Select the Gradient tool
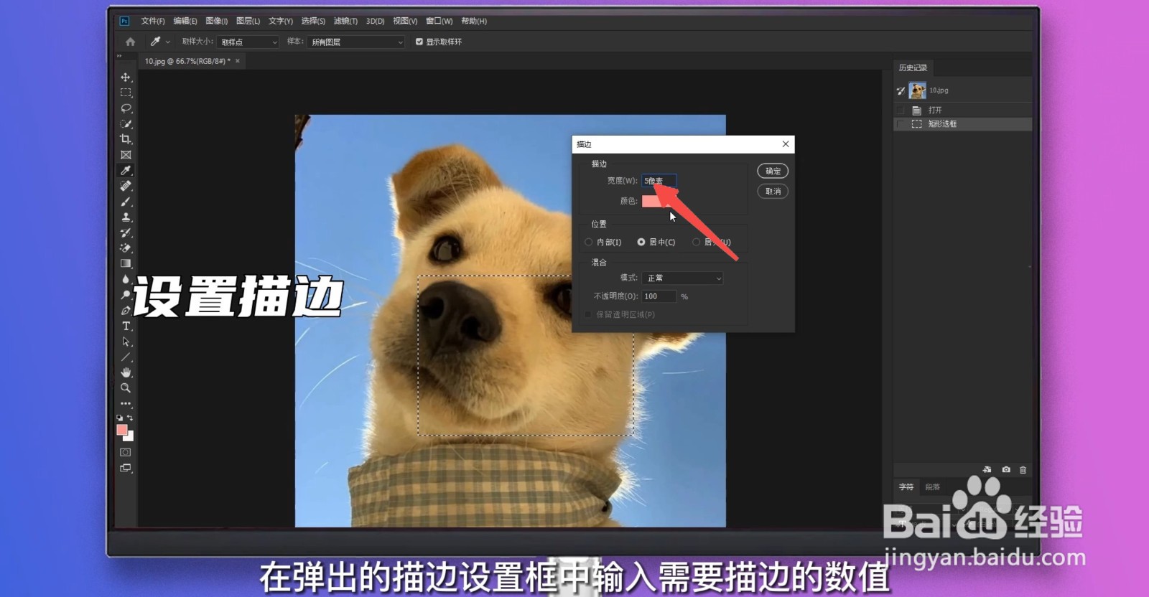The height and width of the screenshot is (597, 1149). (x=126, y=263)
